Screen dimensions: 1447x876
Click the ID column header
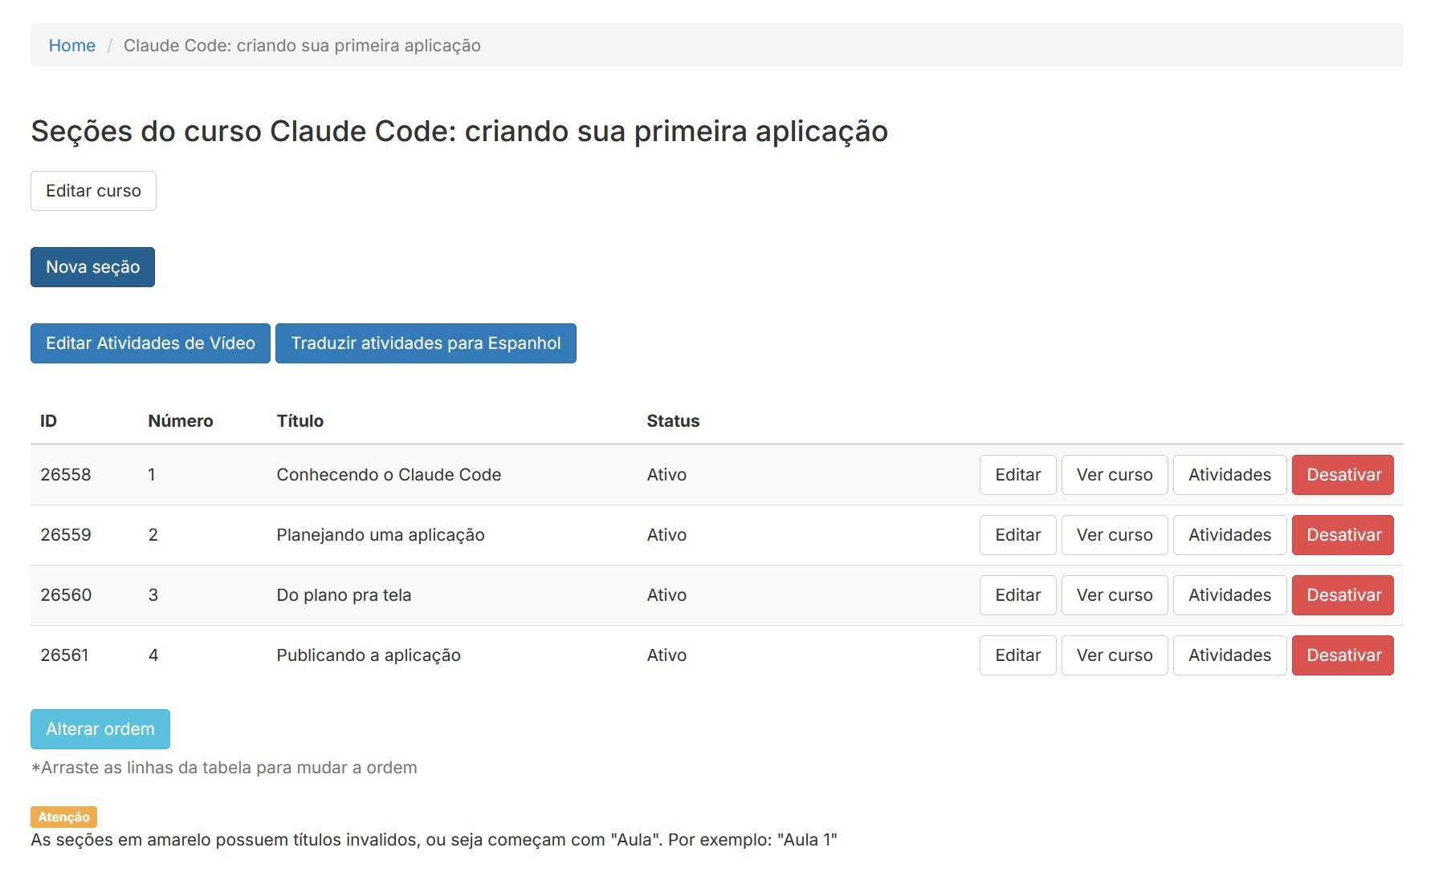coord(48,421)
